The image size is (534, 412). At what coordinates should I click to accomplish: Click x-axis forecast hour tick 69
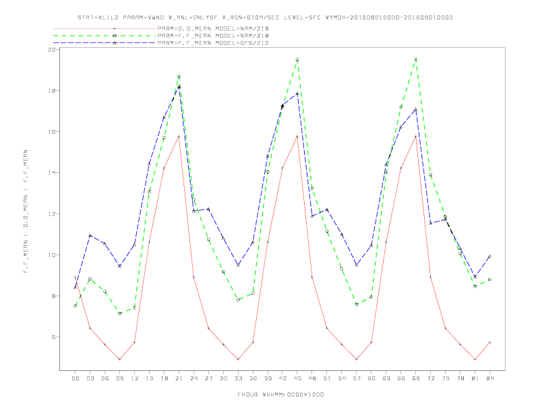coord(416,378)
